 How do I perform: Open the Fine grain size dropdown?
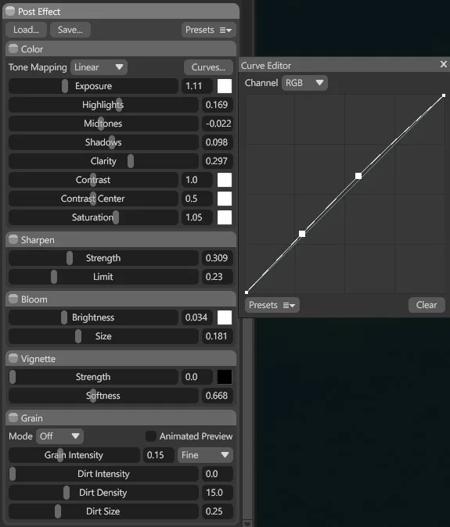(x=205, y=455)
